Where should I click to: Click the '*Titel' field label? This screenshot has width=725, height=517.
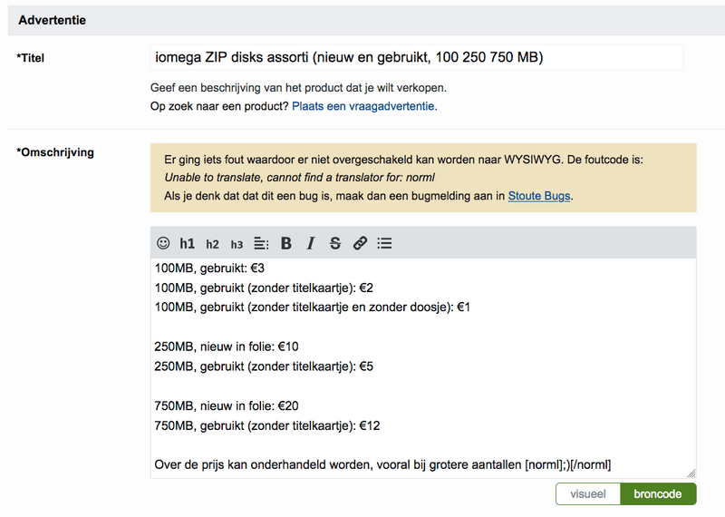pyautogui.click(x=31, y=58)
